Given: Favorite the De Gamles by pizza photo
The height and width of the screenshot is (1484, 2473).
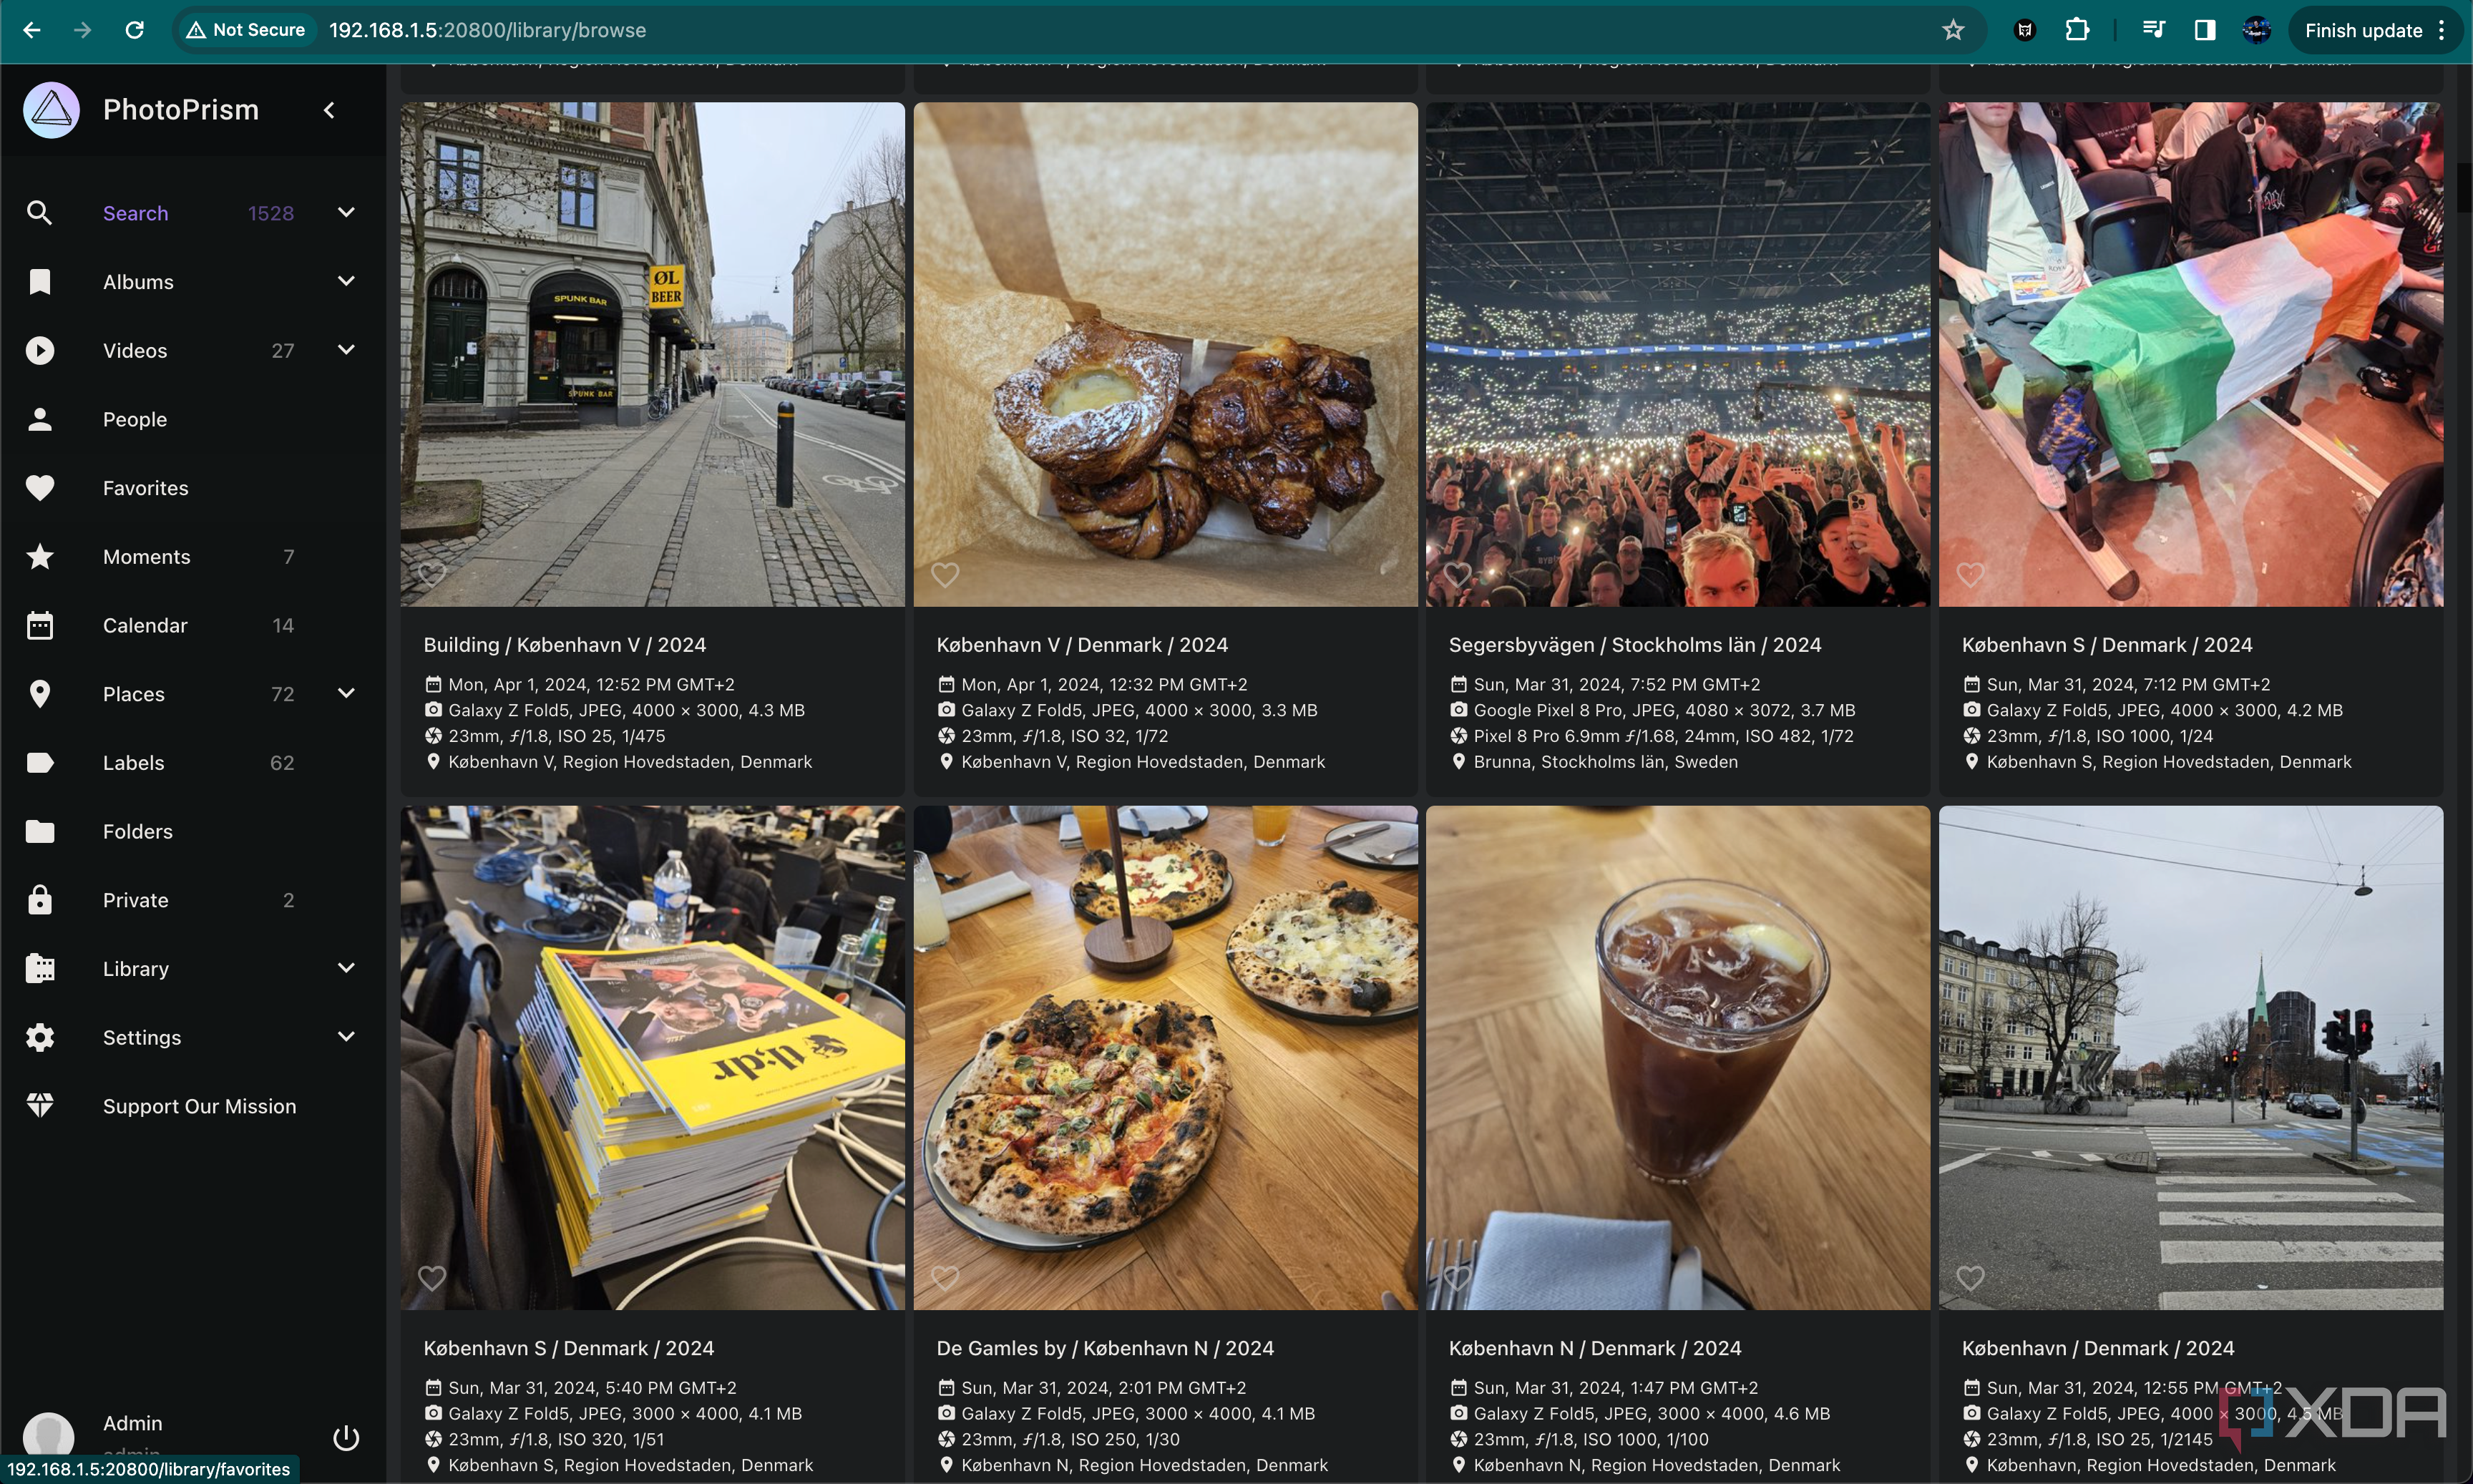Looking at the screenshot, I should pos(945,1277).
